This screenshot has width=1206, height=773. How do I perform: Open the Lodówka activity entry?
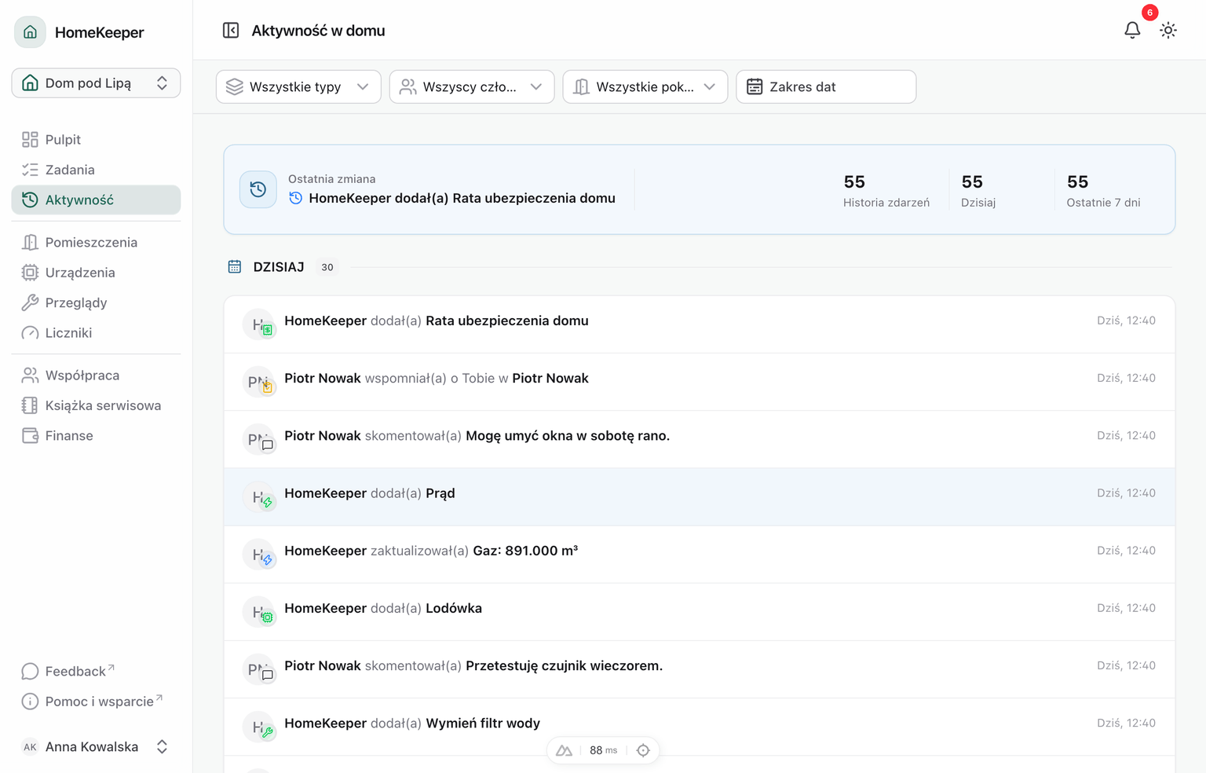(x=700, y=612)
